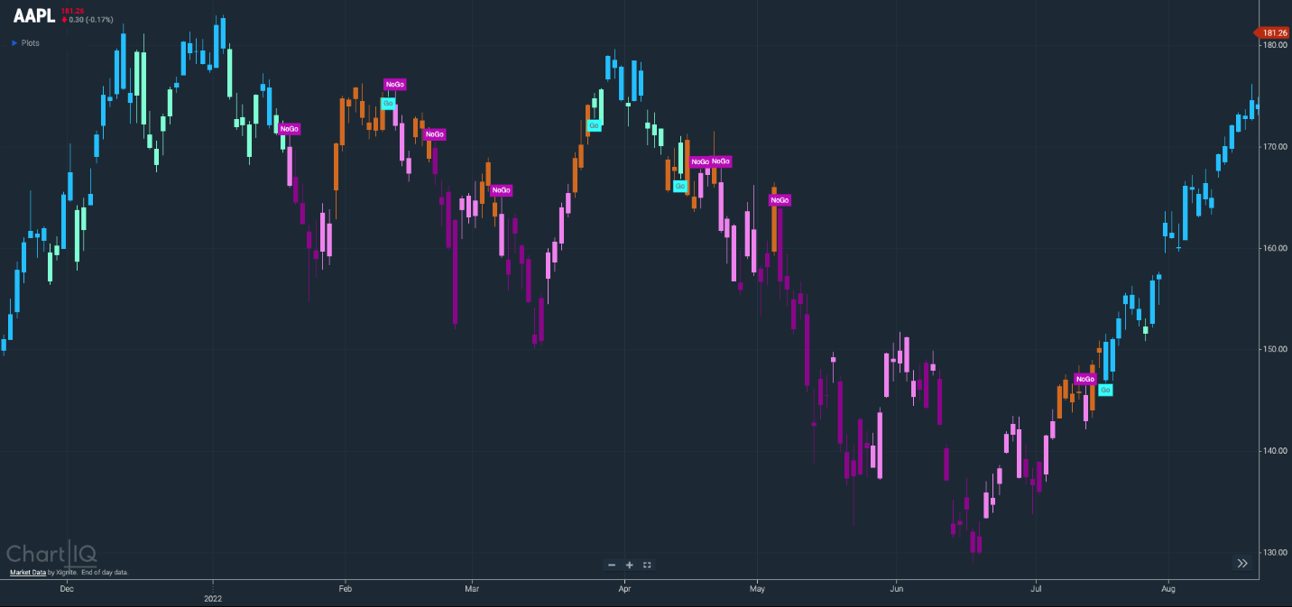Click the 160.00 price axis label
Viewport: 1292px width, 607px height.
[x=1274, y=248]
